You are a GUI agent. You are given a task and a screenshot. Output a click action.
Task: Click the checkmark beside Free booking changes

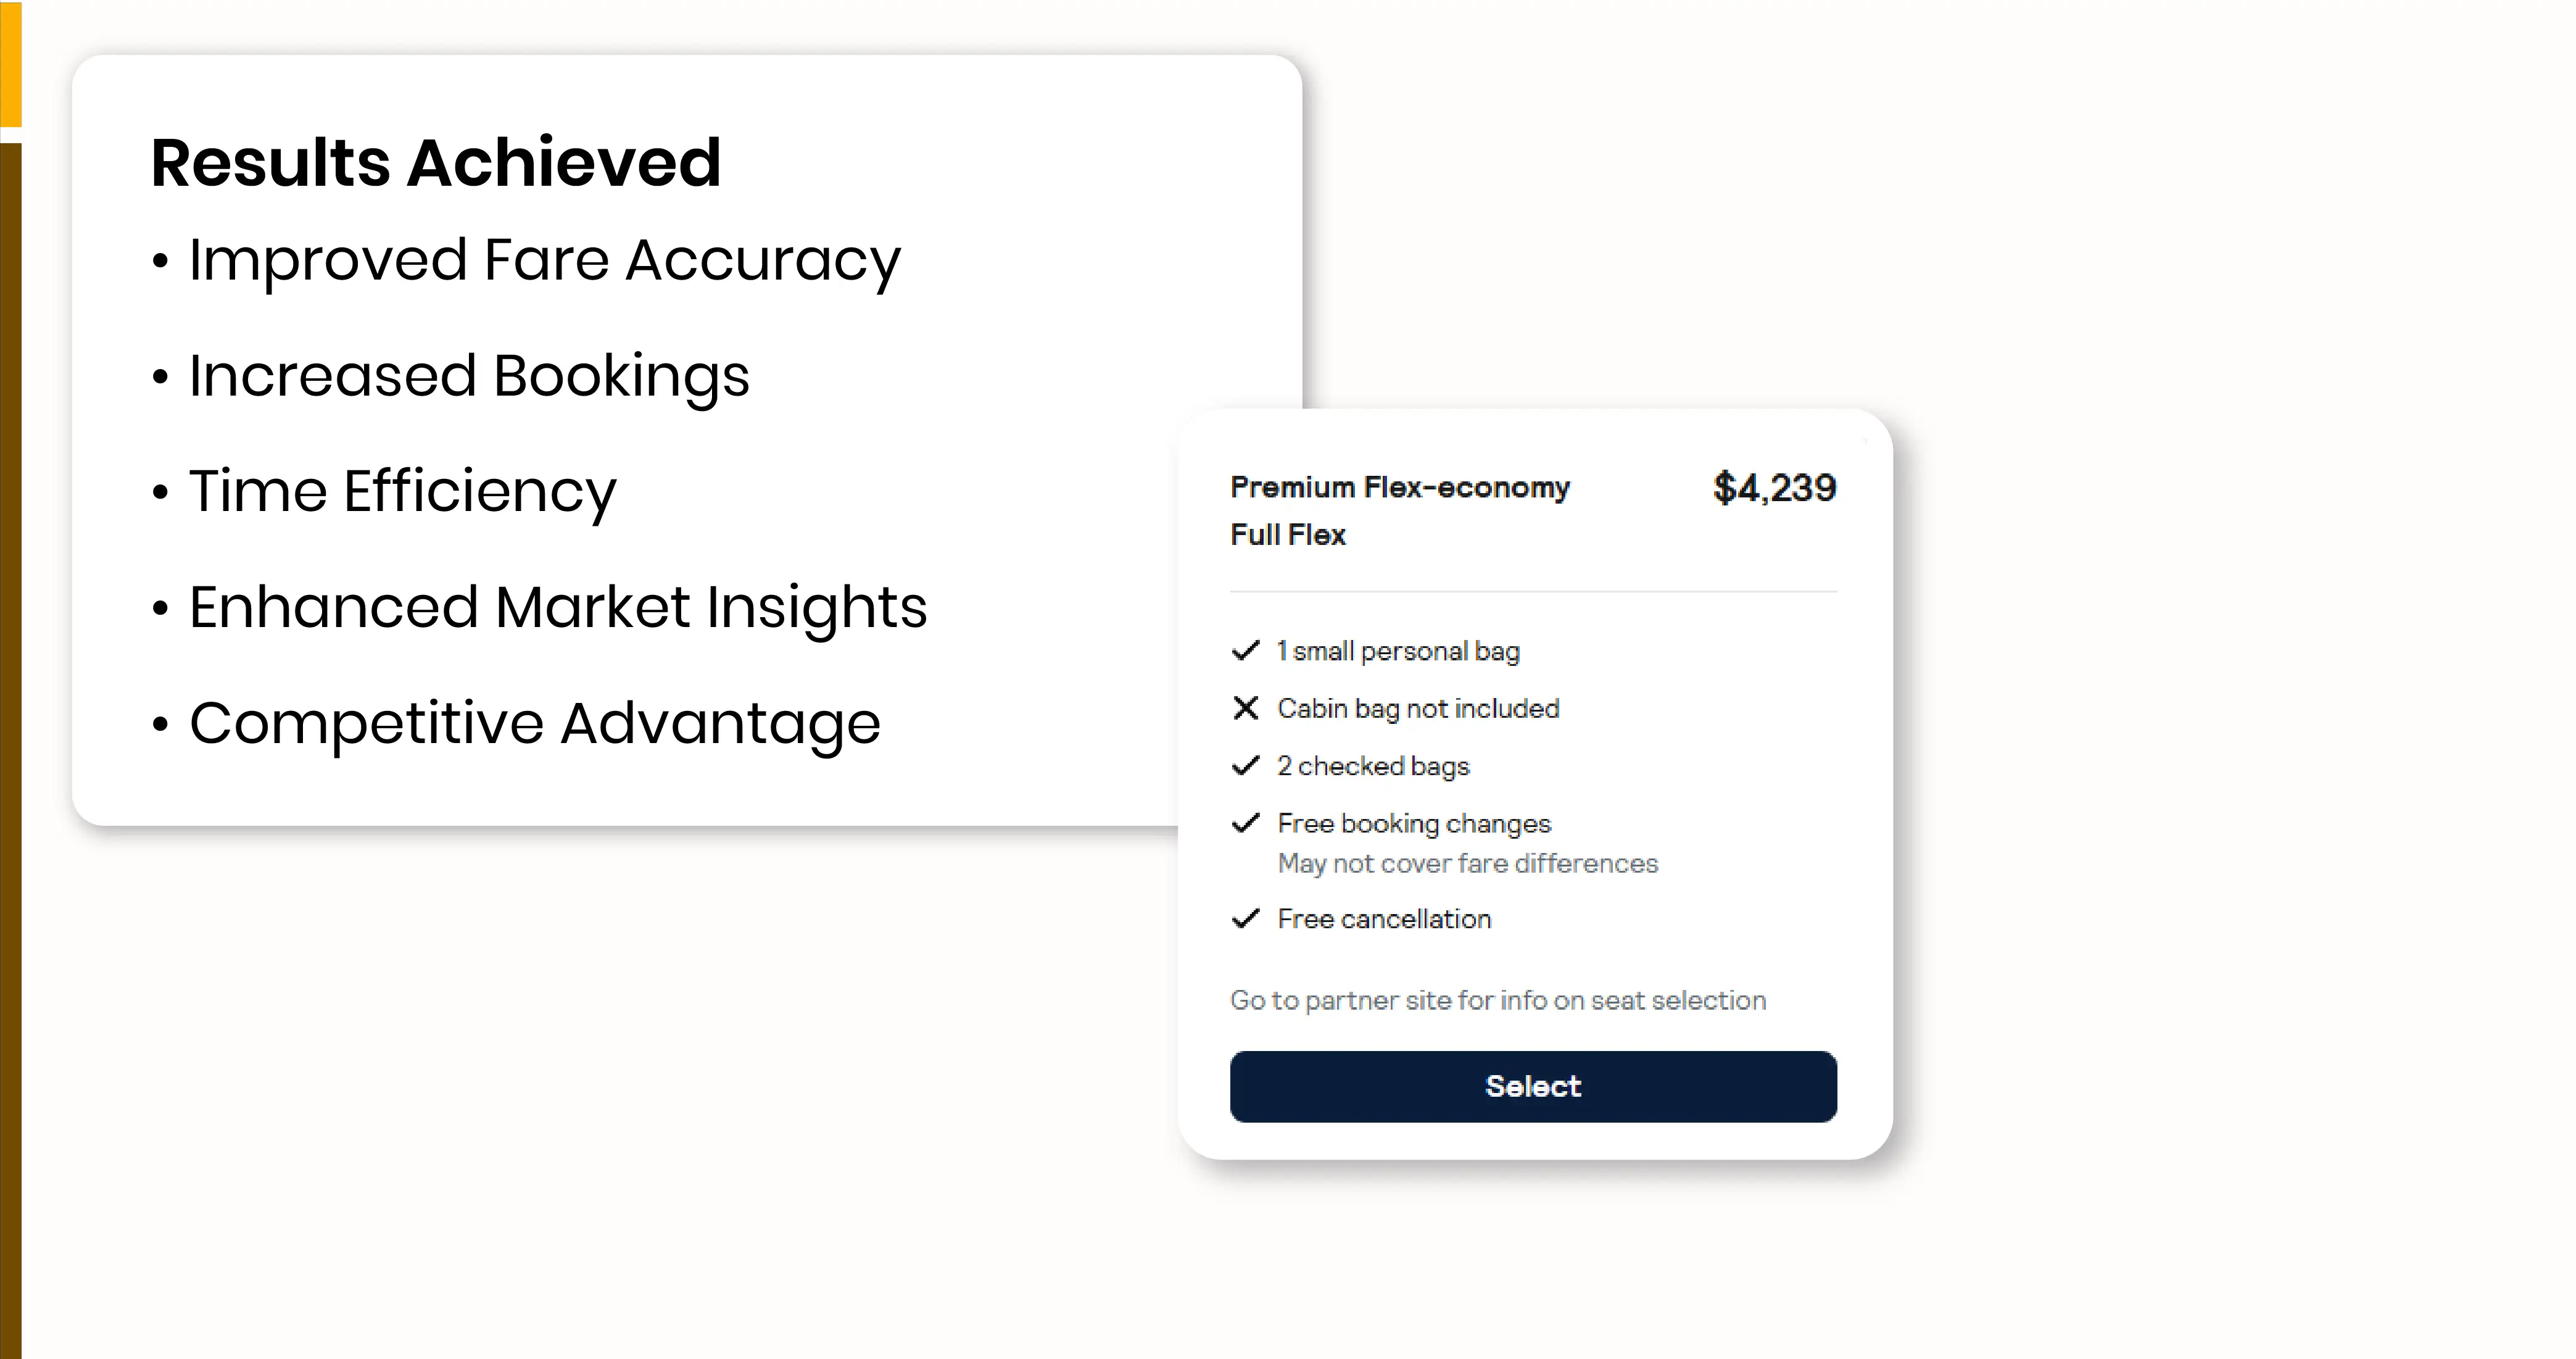coord(1245,823)
